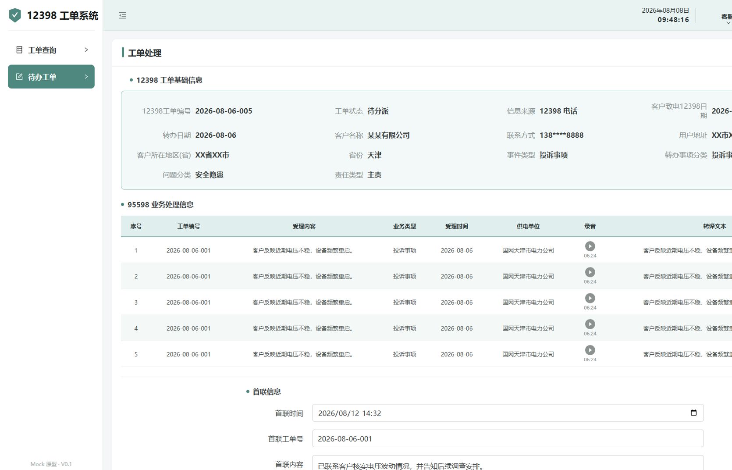Click the 受理时间 date in row 5
The height and width of the screenshot is (470, 732).
457,354
